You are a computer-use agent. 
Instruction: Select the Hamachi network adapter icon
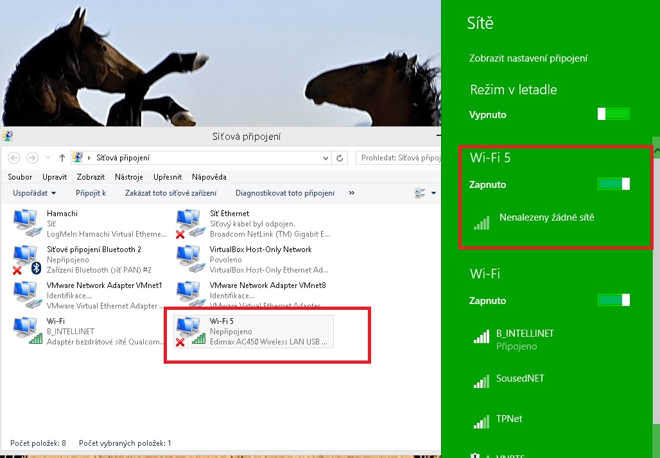[x=28, y=223]
